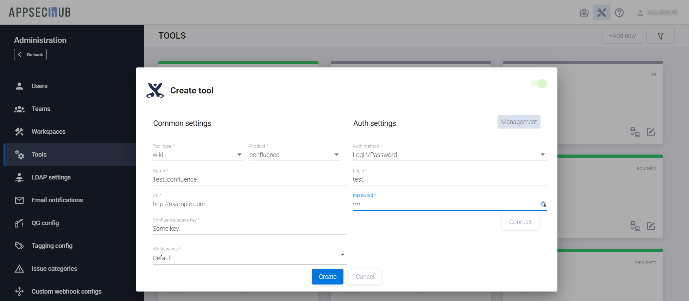Click the filter funnel icon button
689x301 pixels.
(x=660, y=36)
